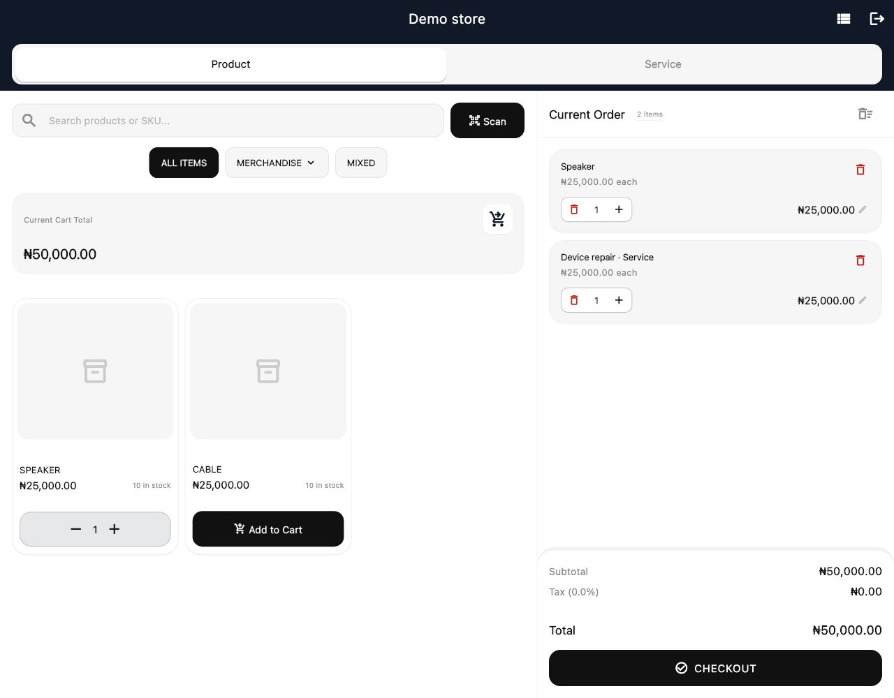Edit Speaker line price with pencil icon
The width and height of the screenshot is (894, 698).
[x=863, y=209]
